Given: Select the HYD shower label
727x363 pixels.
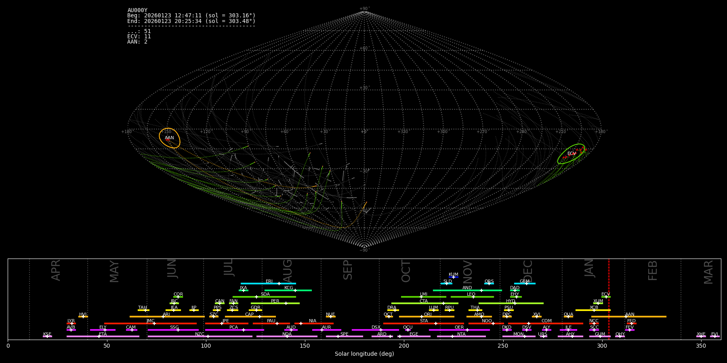Looking at the screenshot, I should tap(511, 301).
